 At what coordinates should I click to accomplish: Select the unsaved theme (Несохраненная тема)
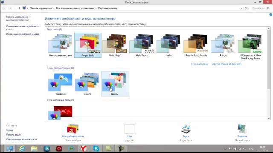[61, 45]
